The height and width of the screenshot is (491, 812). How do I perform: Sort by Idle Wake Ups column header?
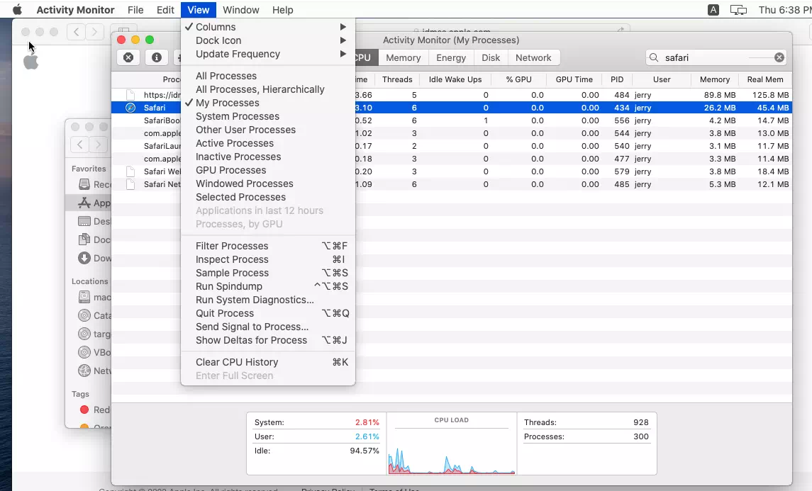tap(455, 79)
